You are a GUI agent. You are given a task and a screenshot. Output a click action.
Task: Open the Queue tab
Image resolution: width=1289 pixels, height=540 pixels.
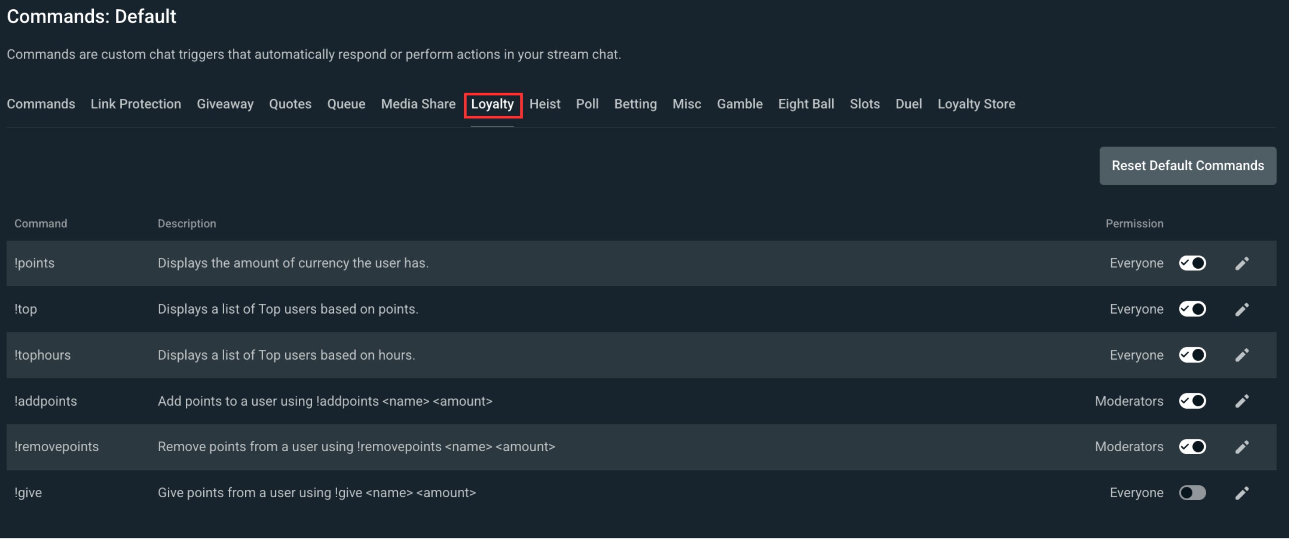pyautogui.click(x=346, y=104)
